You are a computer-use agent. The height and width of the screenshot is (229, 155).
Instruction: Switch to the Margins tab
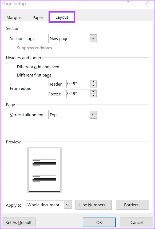(x=14, y=18)
